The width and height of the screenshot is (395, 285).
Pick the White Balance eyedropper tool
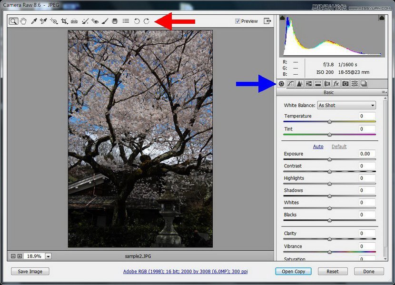pos(34,21)
